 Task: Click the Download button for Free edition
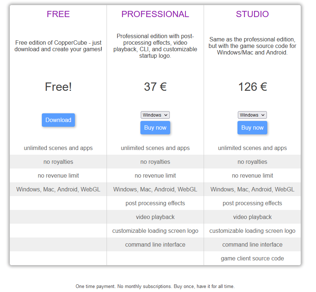58,120
